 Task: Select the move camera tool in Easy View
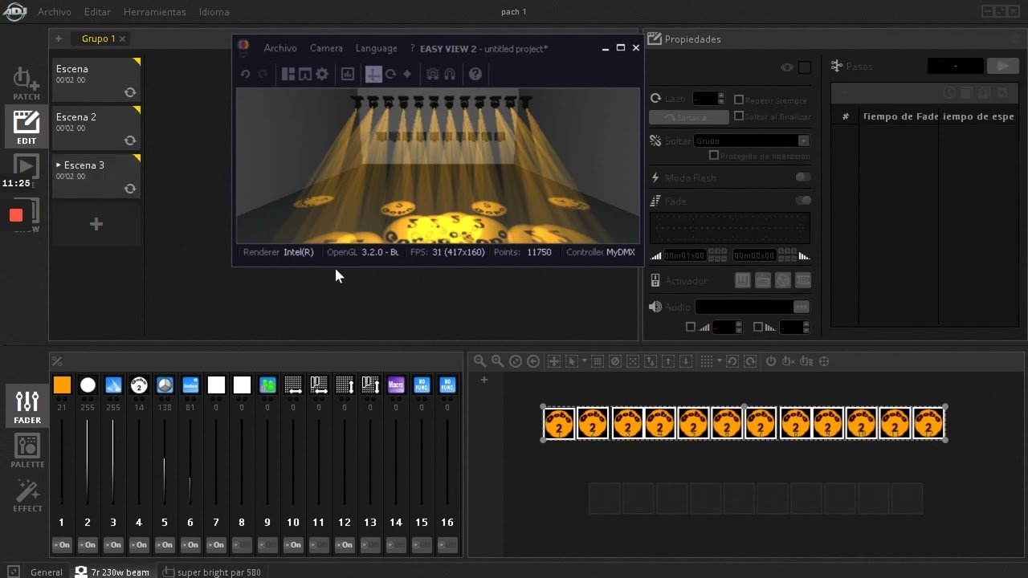click(373, 74)
